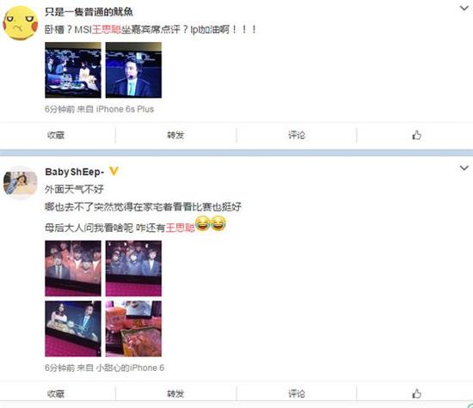This screenshot has width=473, height=408.
Task: Open the red 王思聪 link in BabySheEp post
Action: coord(180,228)
